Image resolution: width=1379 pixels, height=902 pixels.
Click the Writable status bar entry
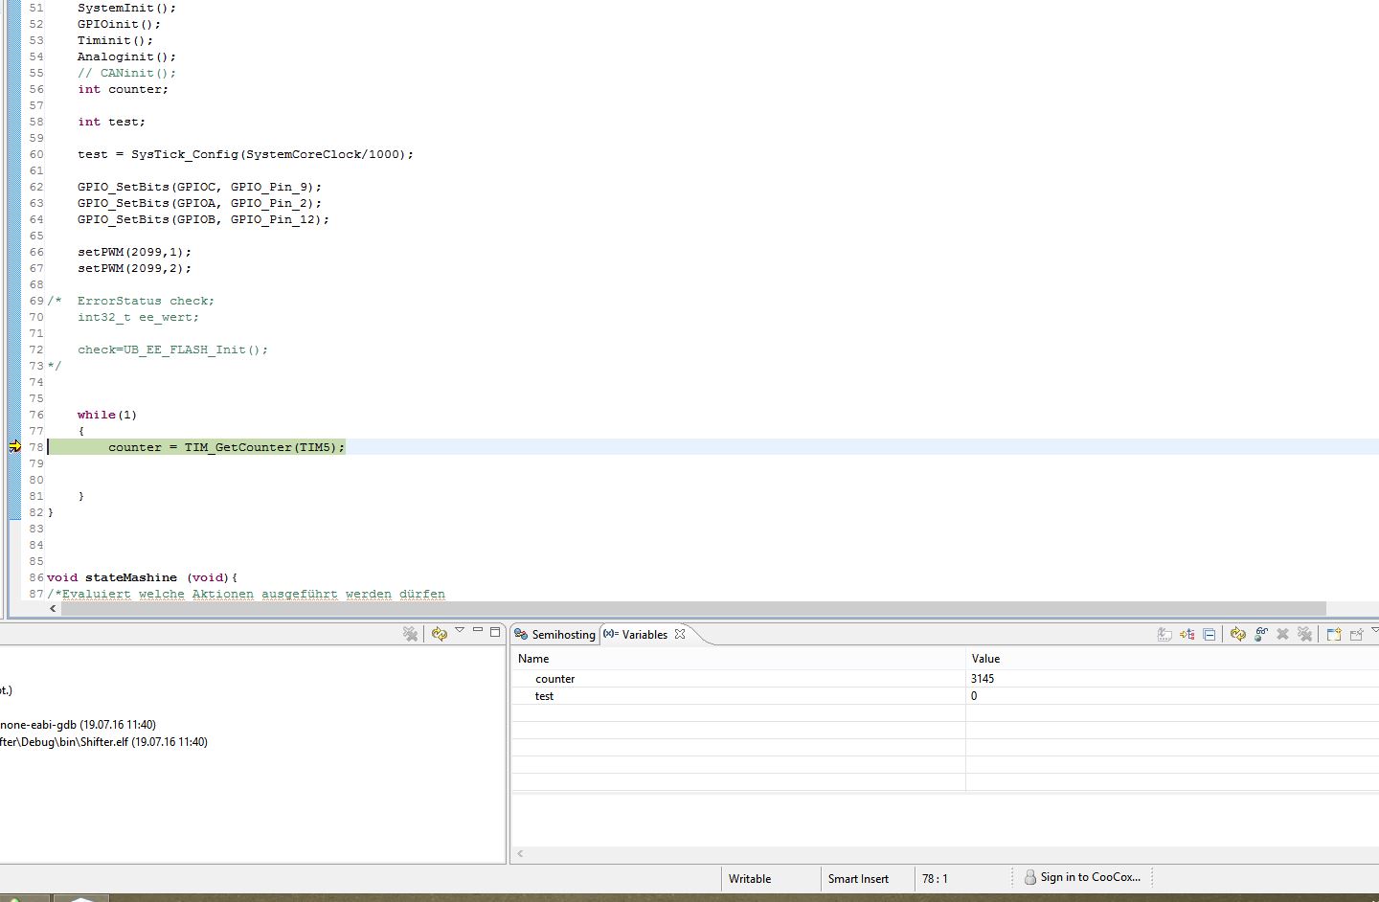750,879
